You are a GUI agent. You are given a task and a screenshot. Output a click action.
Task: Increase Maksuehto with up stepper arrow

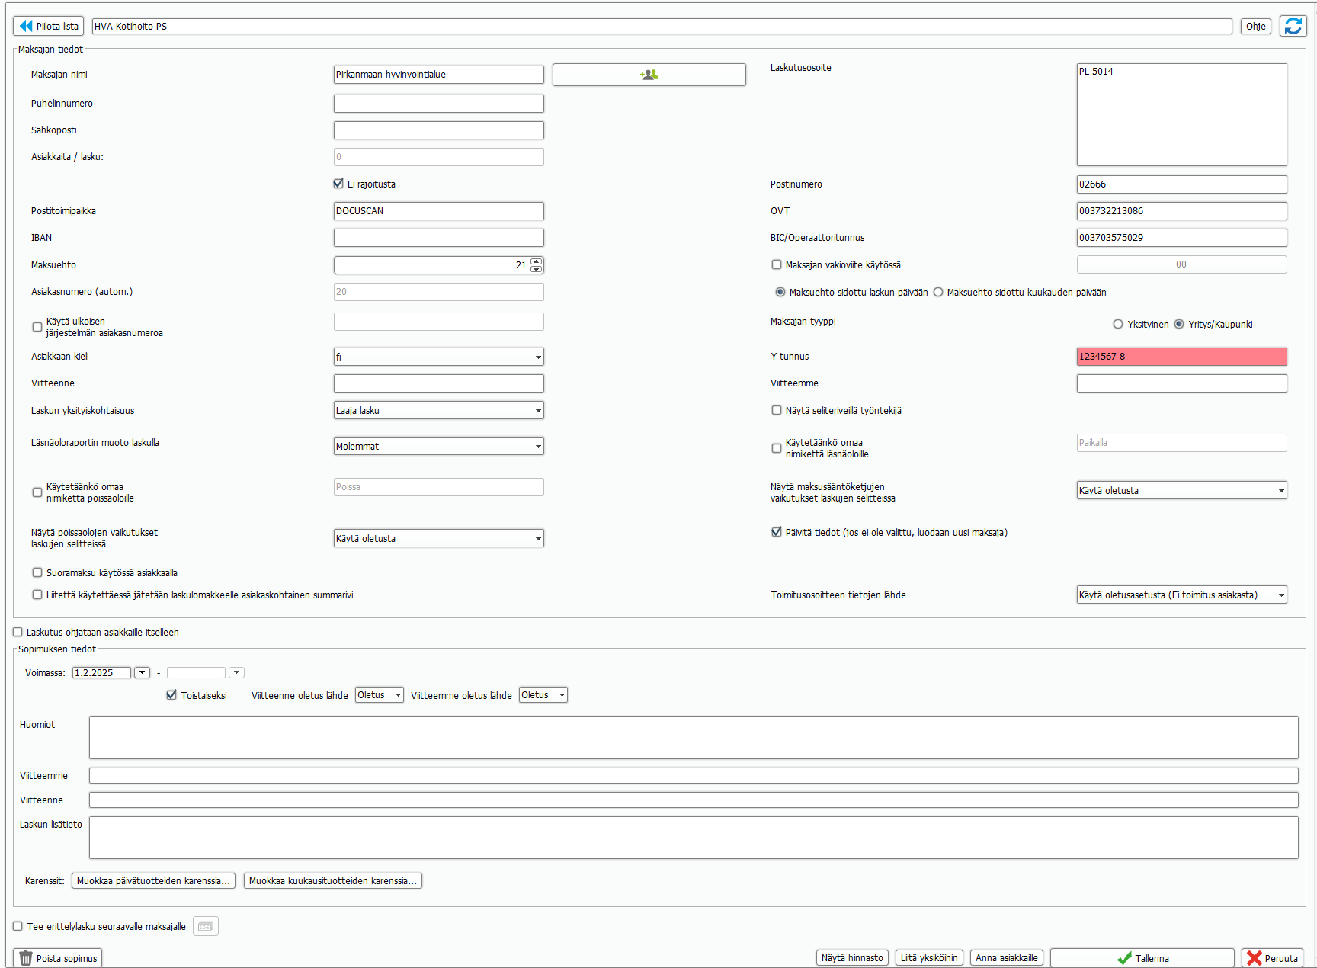coord(537,261)
